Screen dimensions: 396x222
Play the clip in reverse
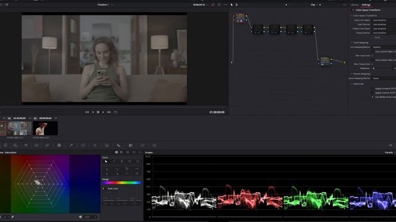(x=93, y=112)
